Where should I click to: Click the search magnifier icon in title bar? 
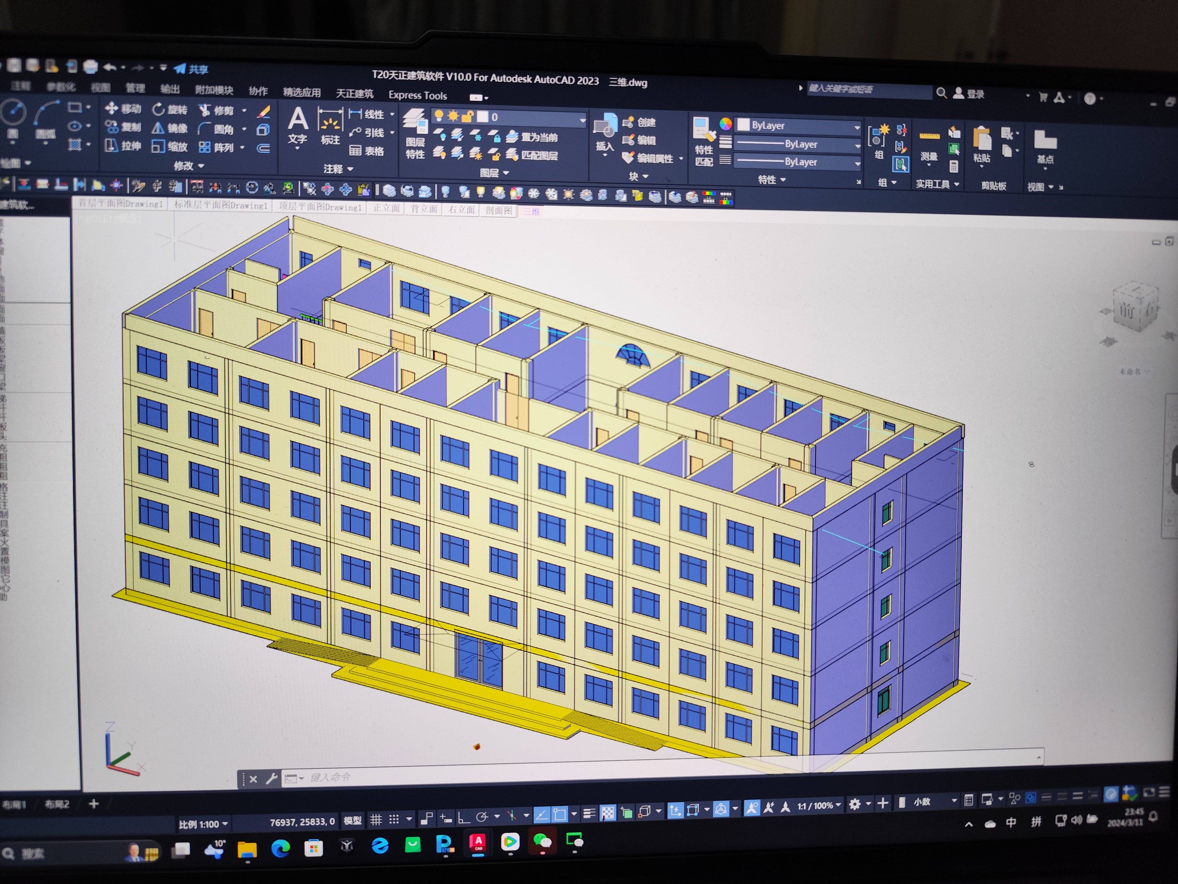(x=942, y=93)
